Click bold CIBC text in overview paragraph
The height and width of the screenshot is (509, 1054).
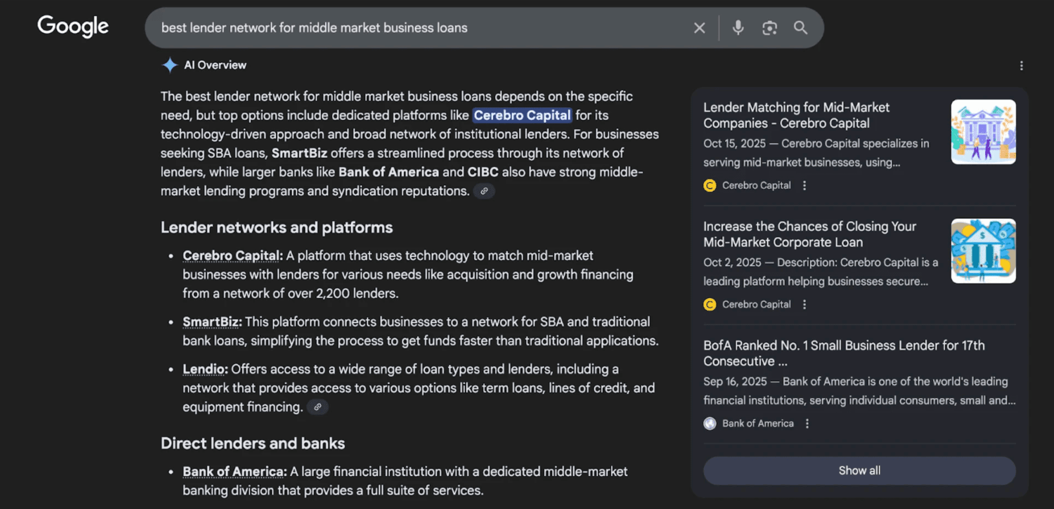(483, 172)
